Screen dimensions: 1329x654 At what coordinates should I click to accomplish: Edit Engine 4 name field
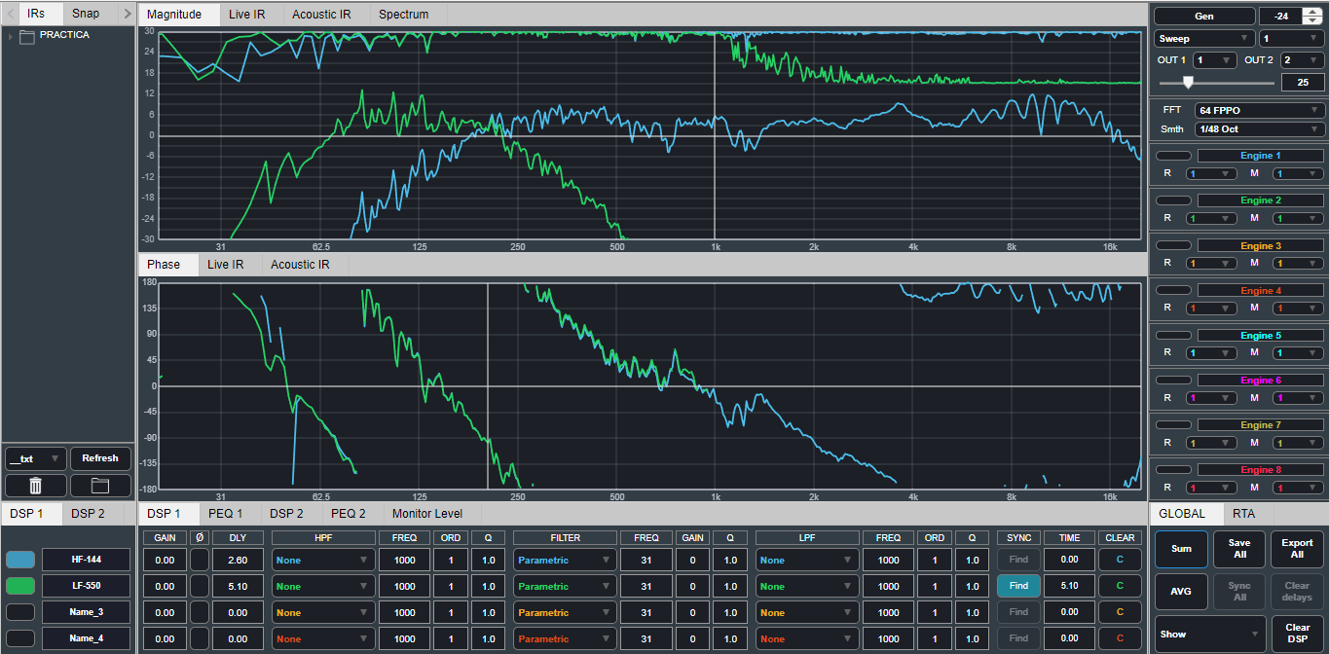(1260, 291)
